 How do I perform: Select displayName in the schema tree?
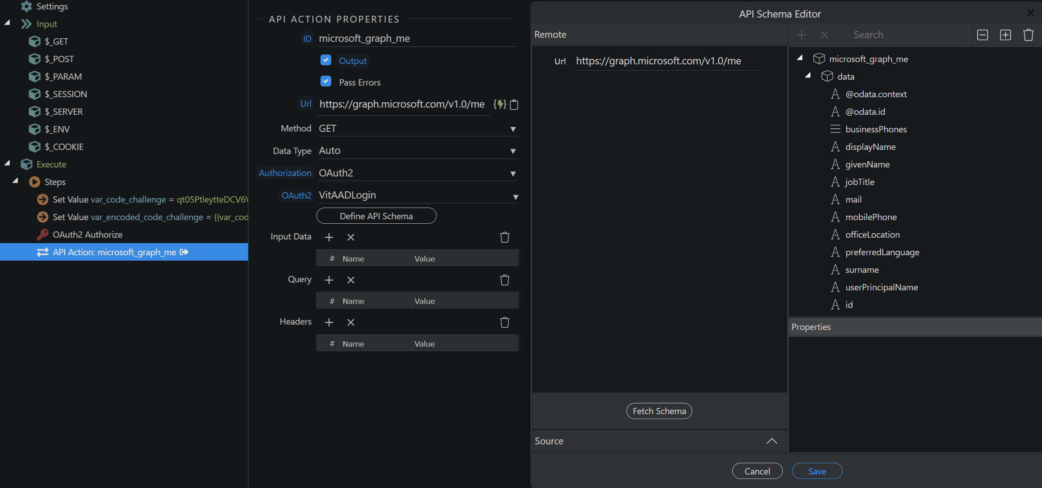point(870,147)
